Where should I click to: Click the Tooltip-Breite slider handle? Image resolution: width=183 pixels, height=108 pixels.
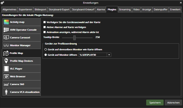coord(74,38)
